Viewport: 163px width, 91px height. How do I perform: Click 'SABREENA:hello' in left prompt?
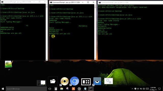click(7, 28)
